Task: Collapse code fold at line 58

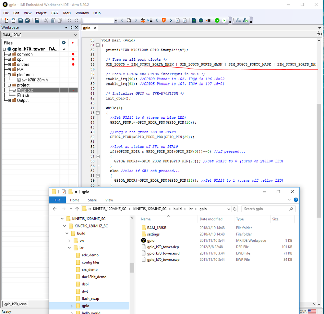Action: pyautogui.click(x=98, y=176)
